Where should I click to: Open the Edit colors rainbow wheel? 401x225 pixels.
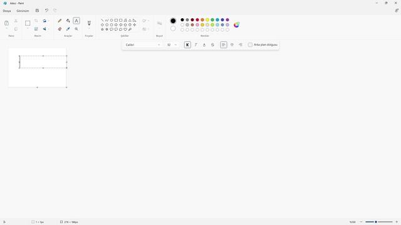[x=237, y=25]
